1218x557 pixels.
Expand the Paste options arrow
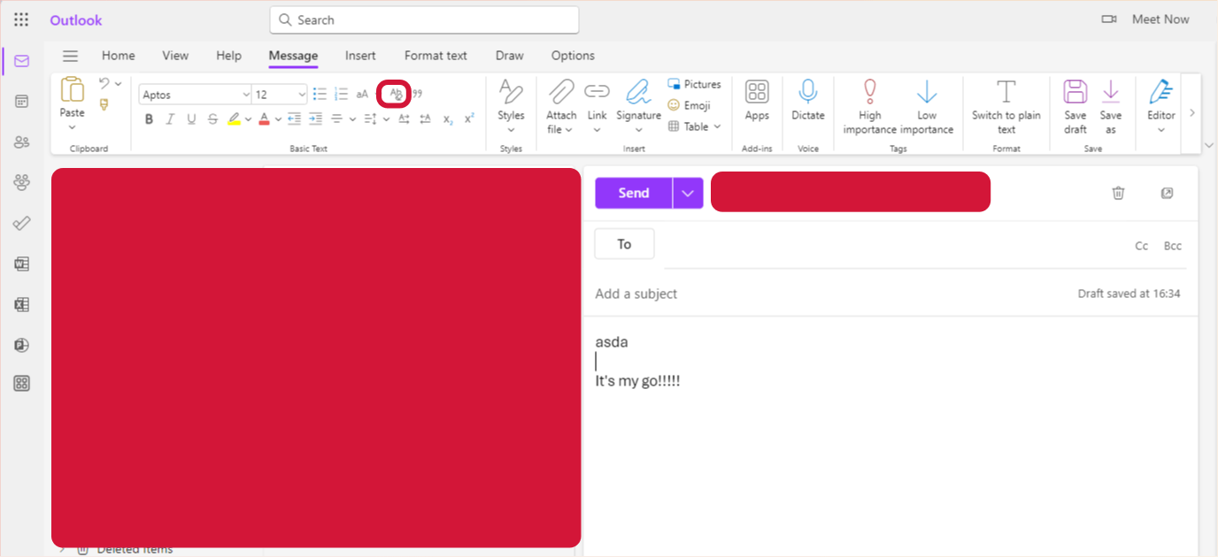tap(72, 127)
